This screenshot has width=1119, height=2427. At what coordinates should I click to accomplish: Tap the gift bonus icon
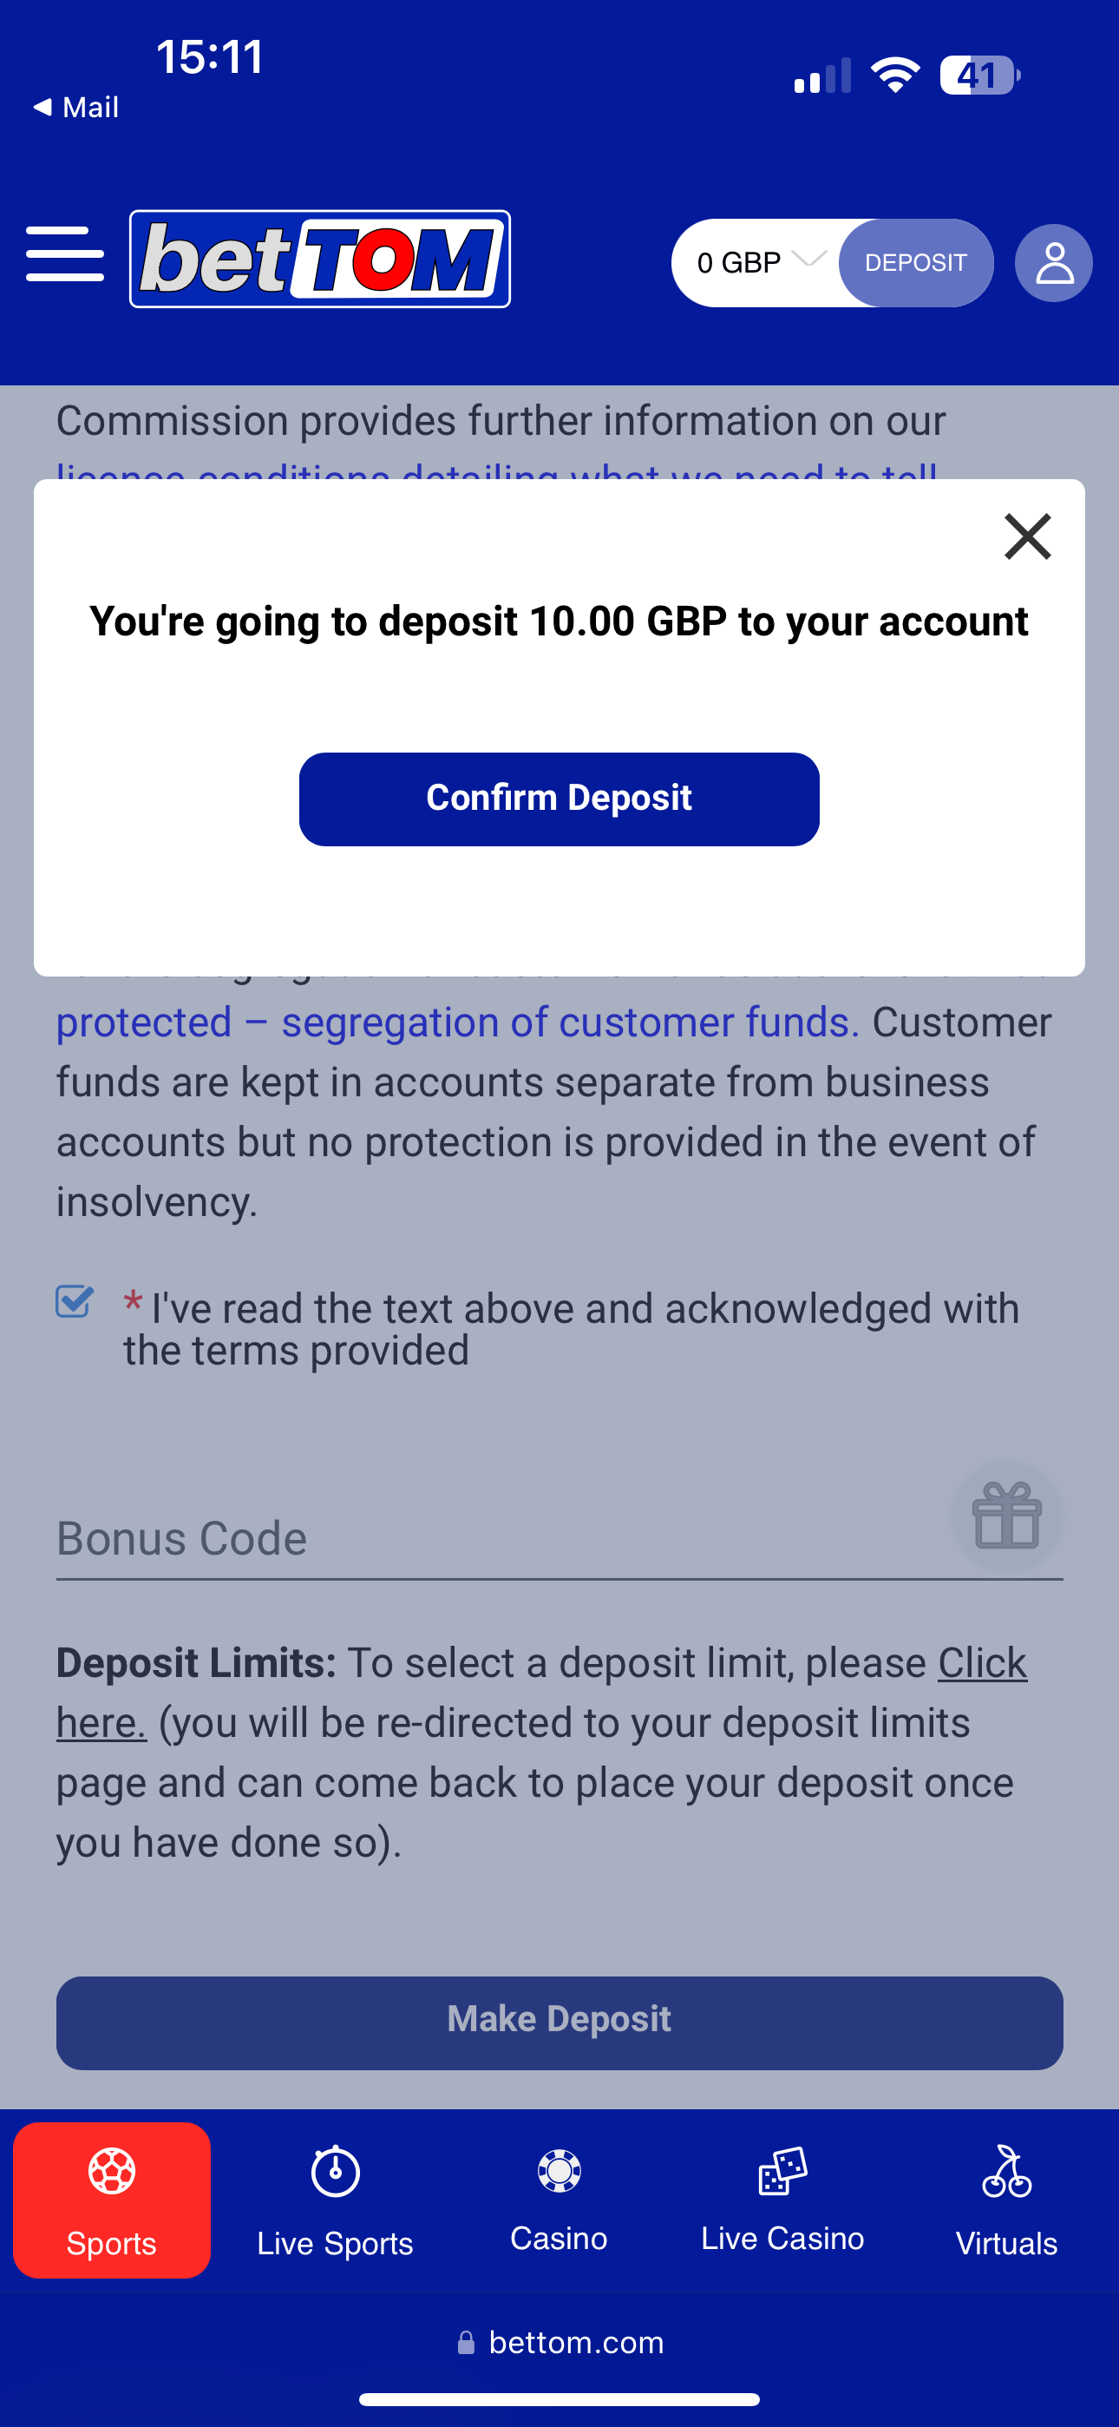(x=1006, y=1516)
